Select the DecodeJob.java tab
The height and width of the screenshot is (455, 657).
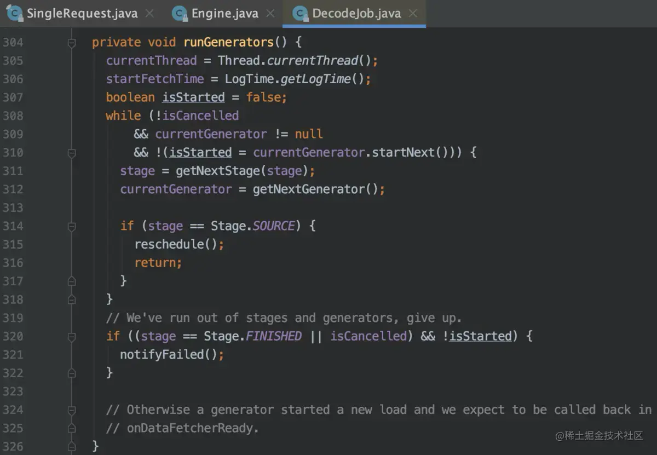(x=356, y=13)
